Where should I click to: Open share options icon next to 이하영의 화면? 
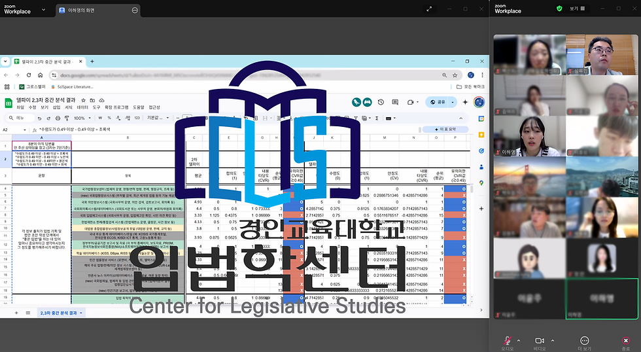pos(135,10)
